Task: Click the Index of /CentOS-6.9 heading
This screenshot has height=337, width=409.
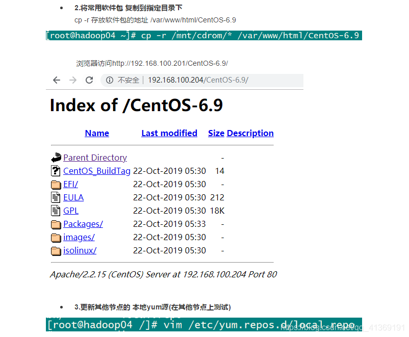Action: click(x=137, y=106)
